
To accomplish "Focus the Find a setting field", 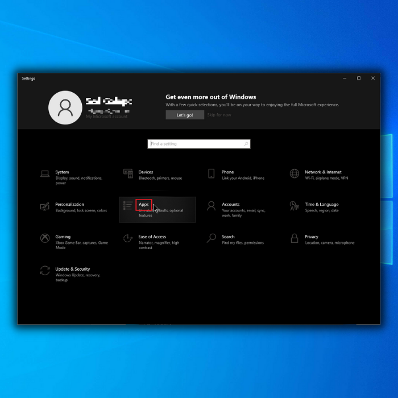I will click(x=199, y=144).
